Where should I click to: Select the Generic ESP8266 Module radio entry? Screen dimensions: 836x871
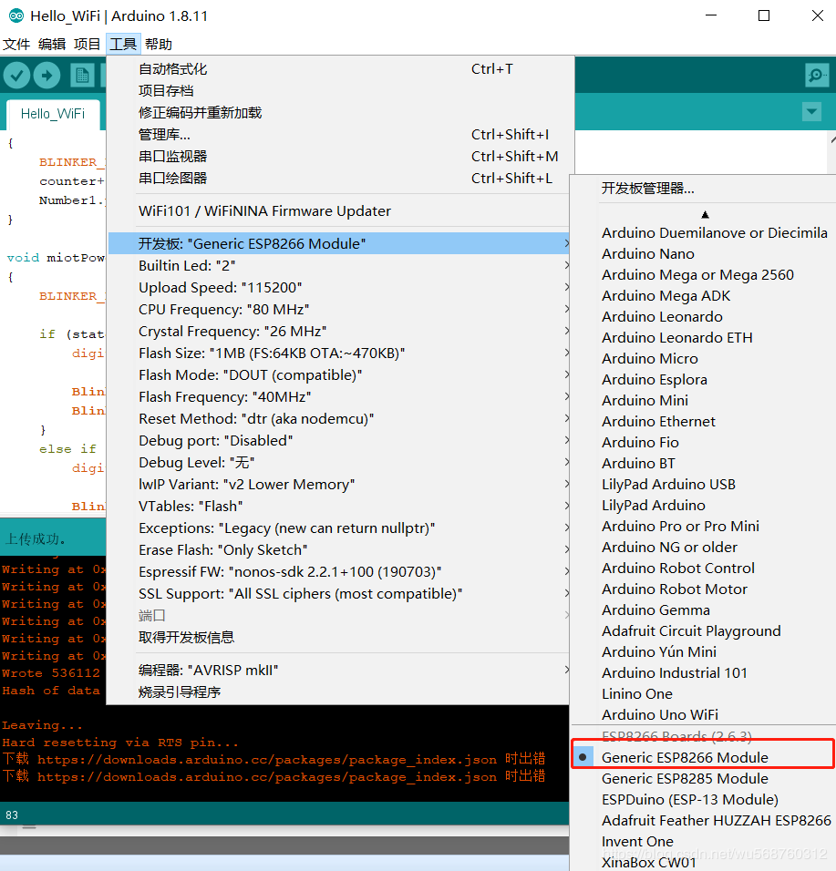[703, 757]
